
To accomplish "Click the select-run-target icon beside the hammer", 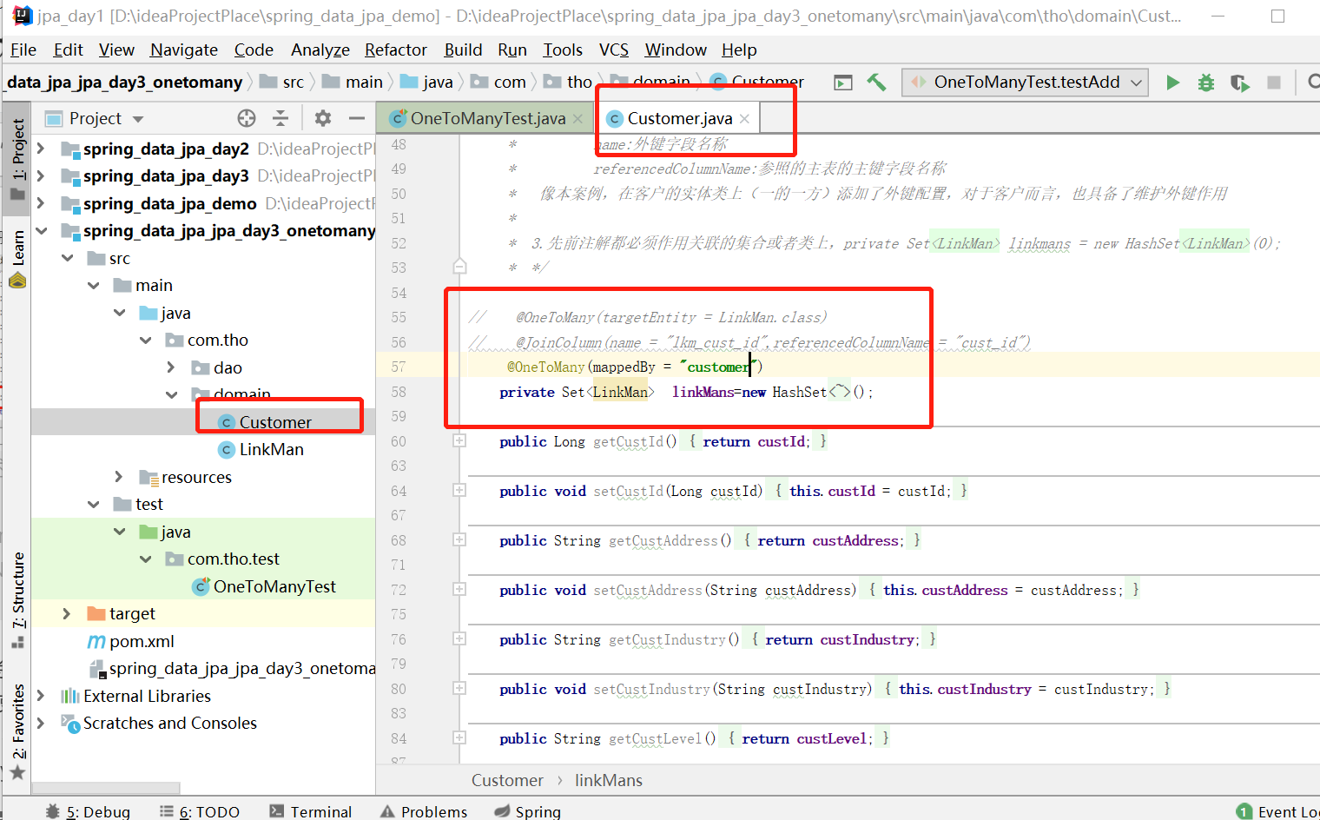I will click(842, 83).
